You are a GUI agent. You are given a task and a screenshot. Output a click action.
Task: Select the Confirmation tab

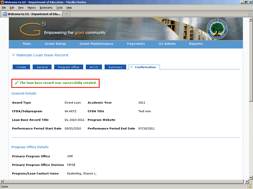point(144,67)
